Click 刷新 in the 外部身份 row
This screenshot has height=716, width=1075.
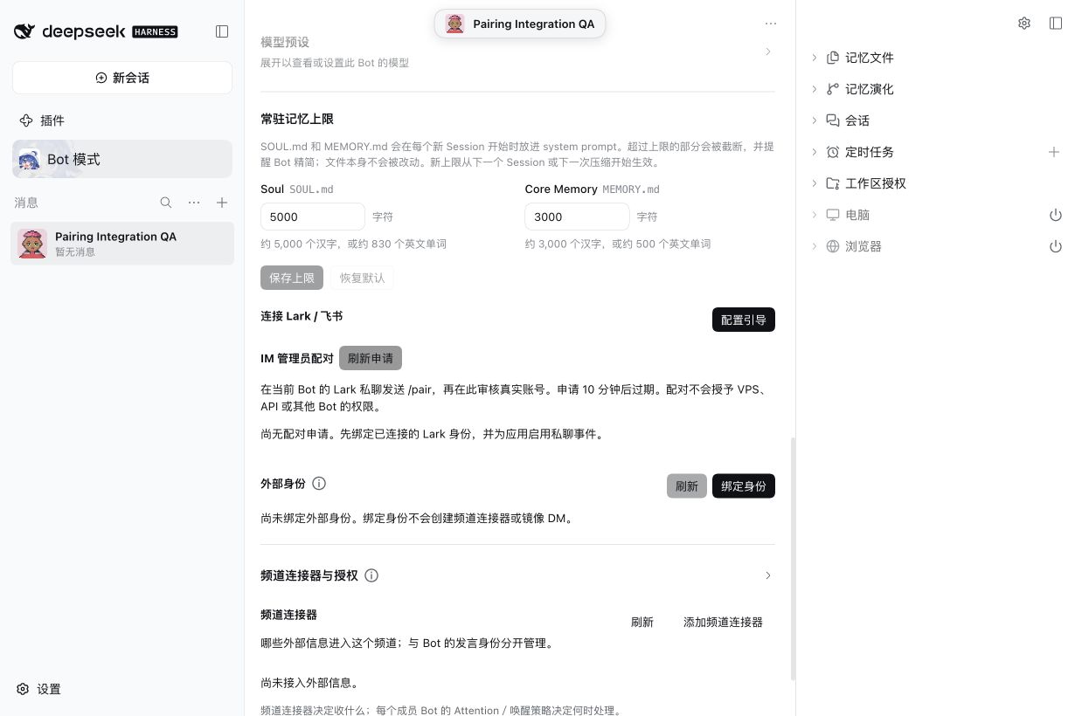tap(687, 486)
